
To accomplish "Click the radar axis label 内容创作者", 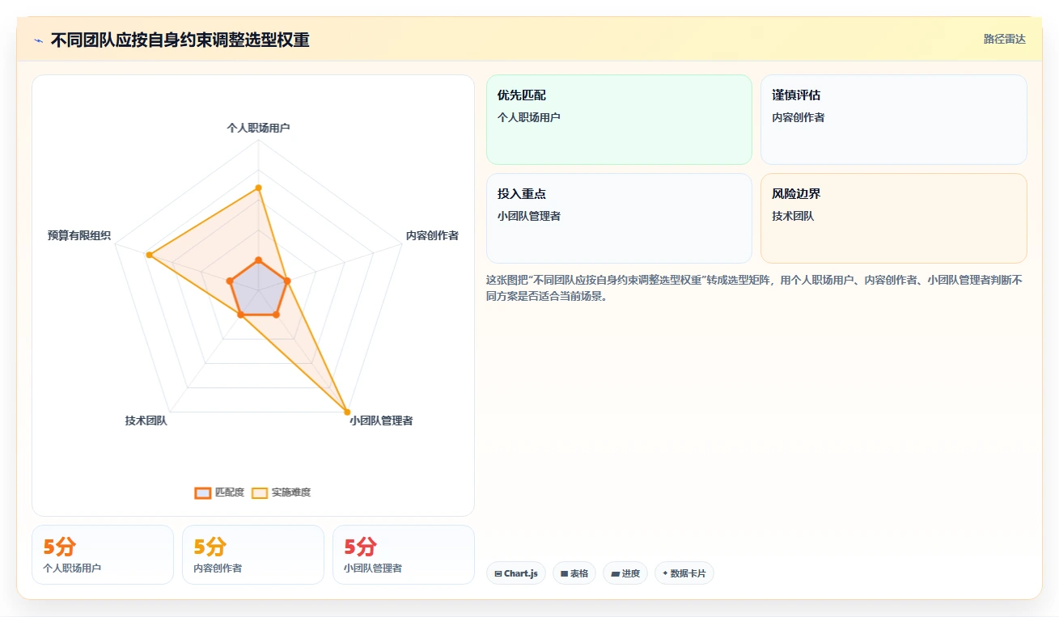I will pos(432,235).
